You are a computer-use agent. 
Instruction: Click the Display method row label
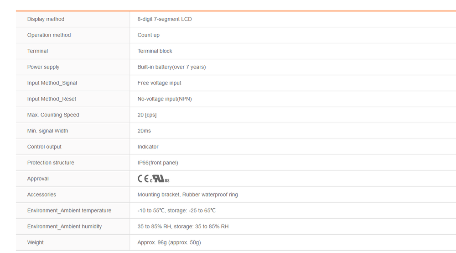(x=46, y=19)
